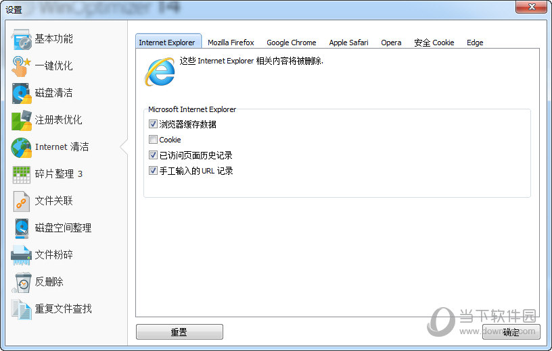Uncheck 浏览器缓存数据 checkbox
This screenshot has height=351, width=552.
[153, 124]
